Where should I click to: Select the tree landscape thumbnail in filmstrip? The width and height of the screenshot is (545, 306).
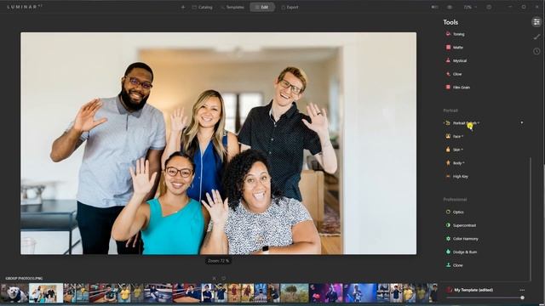[295, 292]
